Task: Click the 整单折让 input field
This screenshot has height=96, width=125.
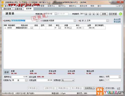Action: click(20, 77)
